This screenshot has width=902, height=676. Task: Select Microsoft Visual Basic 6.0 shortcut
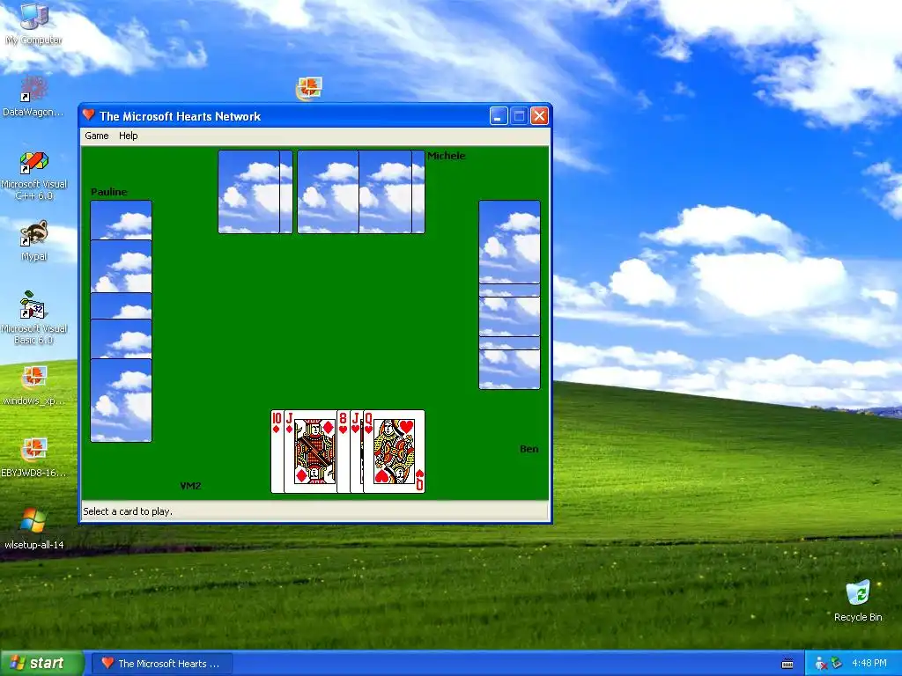pos(34,319)
